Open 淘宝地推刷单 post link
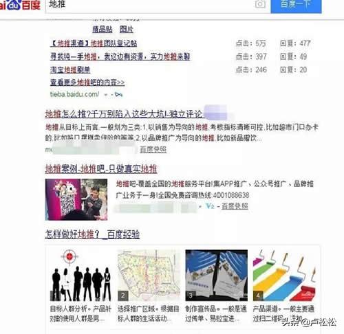The image size is (344, 334). (x=70, y=69)
